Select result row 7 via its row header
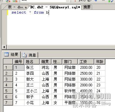115x112 pixels. click(x=8, y=103)
